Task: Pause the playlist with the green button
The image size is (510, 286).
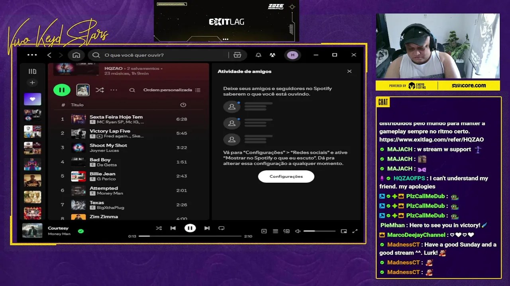Action: (62, 90)
